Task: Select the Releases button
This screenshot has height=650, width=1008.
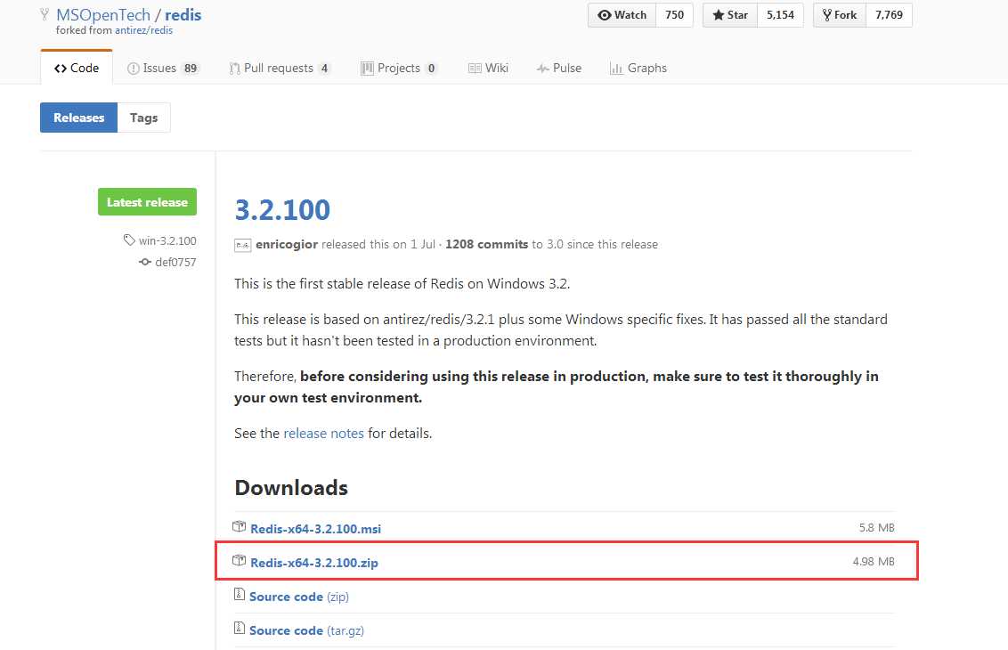Action: tap(78, 118)
